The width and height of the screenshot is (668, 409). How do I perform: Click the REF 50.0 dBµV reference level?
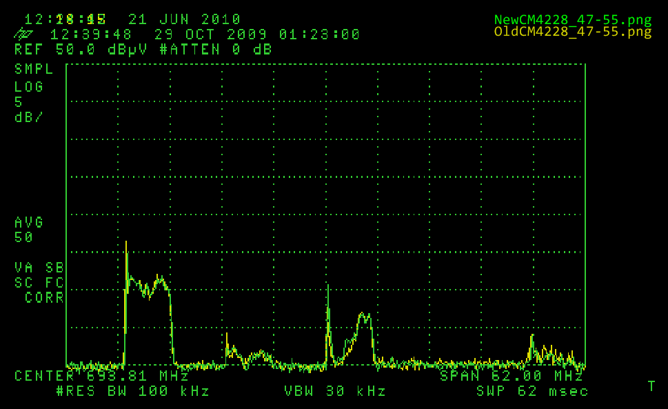[81, 50]
